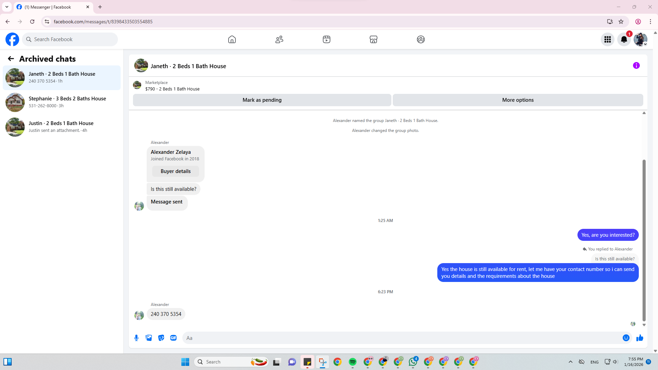Viewport: 658px width, 370px height.
Task: Open emoji picker in message box
Action: click(626, 338)
